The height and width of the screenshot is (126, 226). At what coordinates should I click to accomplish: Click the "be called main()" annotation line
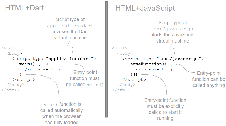[x=85, y=85]
